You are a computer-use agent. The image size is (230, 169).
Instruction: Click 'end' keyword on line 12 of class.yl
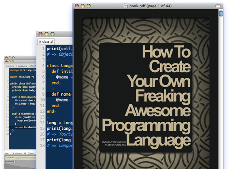point(50,111)
